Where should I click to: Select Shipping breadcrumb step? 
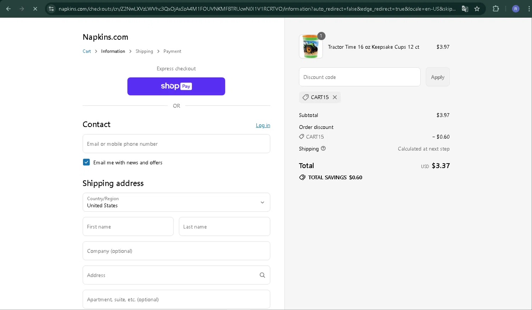click(144, 51)
